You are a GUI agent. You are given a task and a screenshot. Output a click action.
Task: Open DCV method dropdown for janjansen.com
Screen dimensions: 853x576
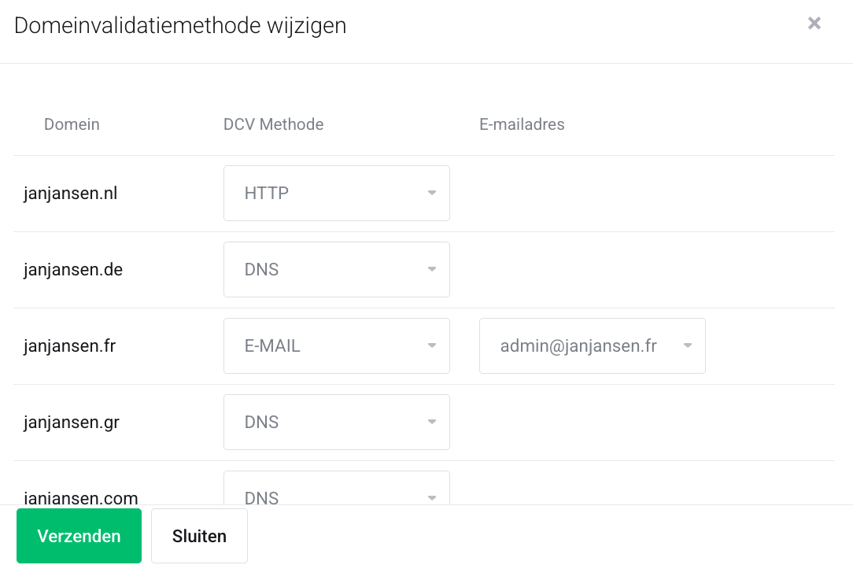click(x=336, y=492)
